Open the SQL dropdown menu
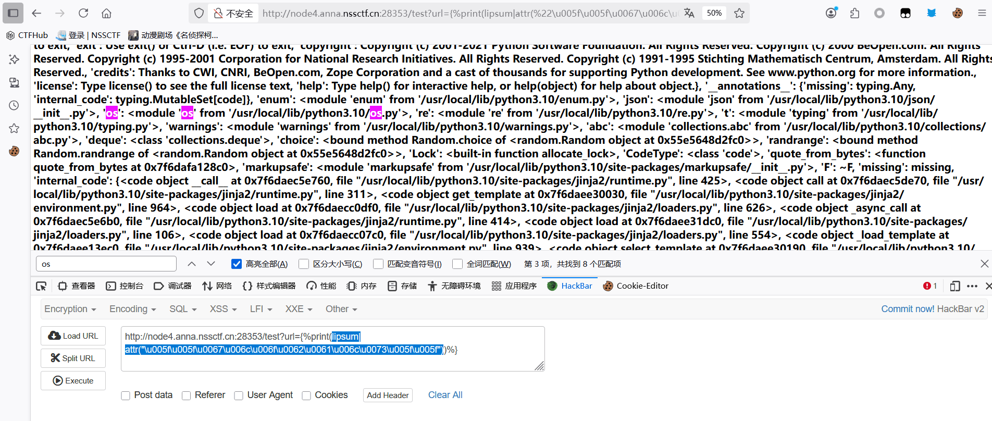This screenshot has width=992, height=421. [182, 309]
